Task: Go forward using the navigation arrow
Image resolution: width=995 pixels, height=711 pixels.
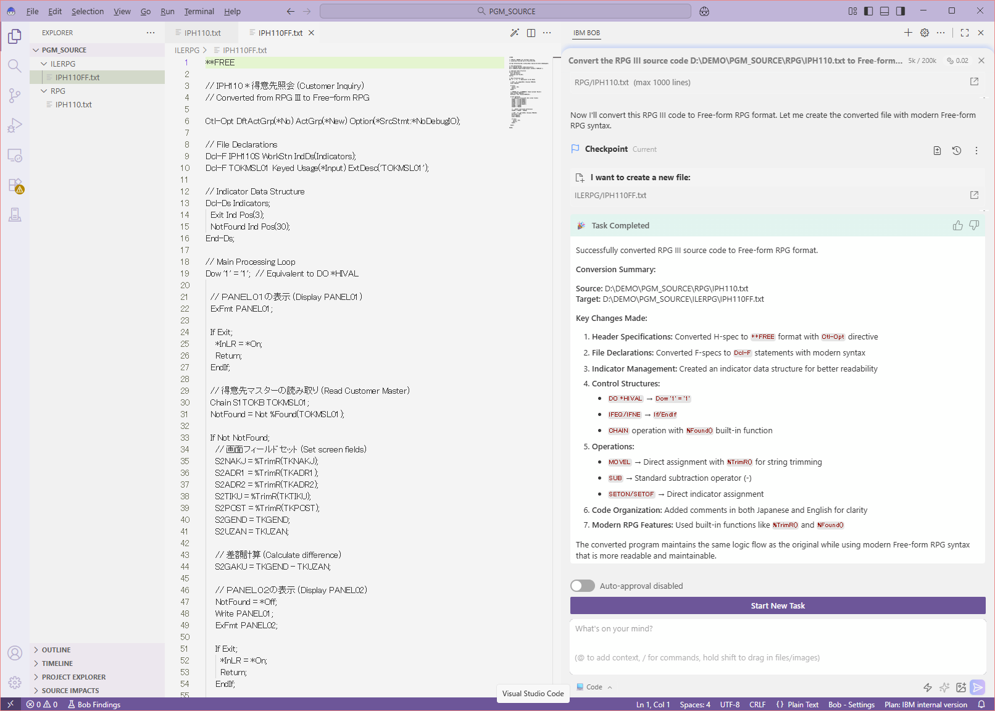Action: [x=307, y=11]
